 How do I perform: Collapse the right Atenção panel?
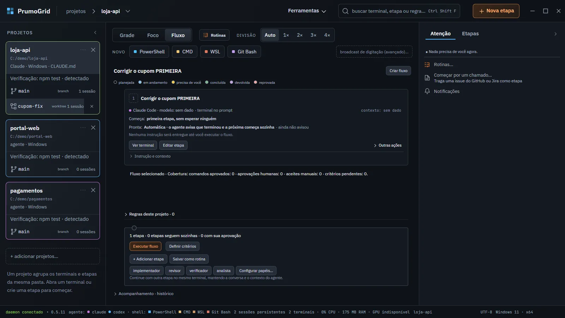click(555, 34)
